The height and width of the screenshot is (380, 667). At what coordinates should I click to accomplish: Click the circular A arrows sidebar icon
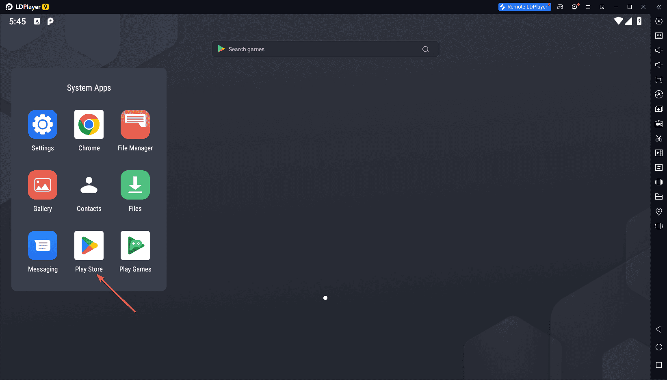pos(659,94)
